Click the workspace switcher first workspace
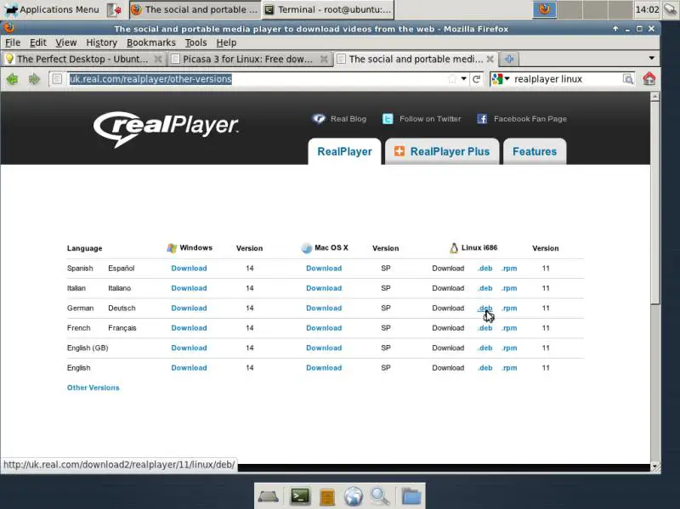 544,9
